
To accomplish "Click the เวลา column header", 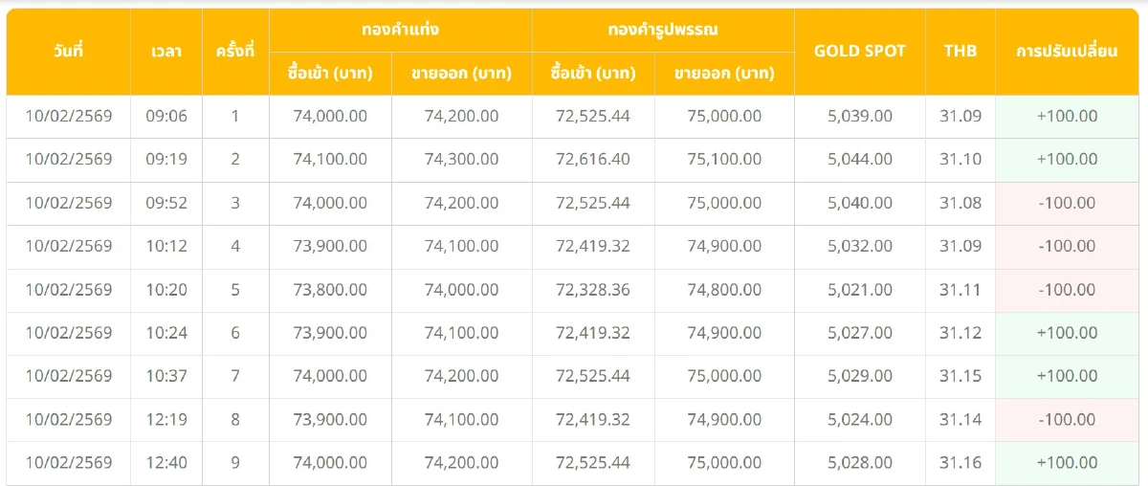I will click(166, 52).
